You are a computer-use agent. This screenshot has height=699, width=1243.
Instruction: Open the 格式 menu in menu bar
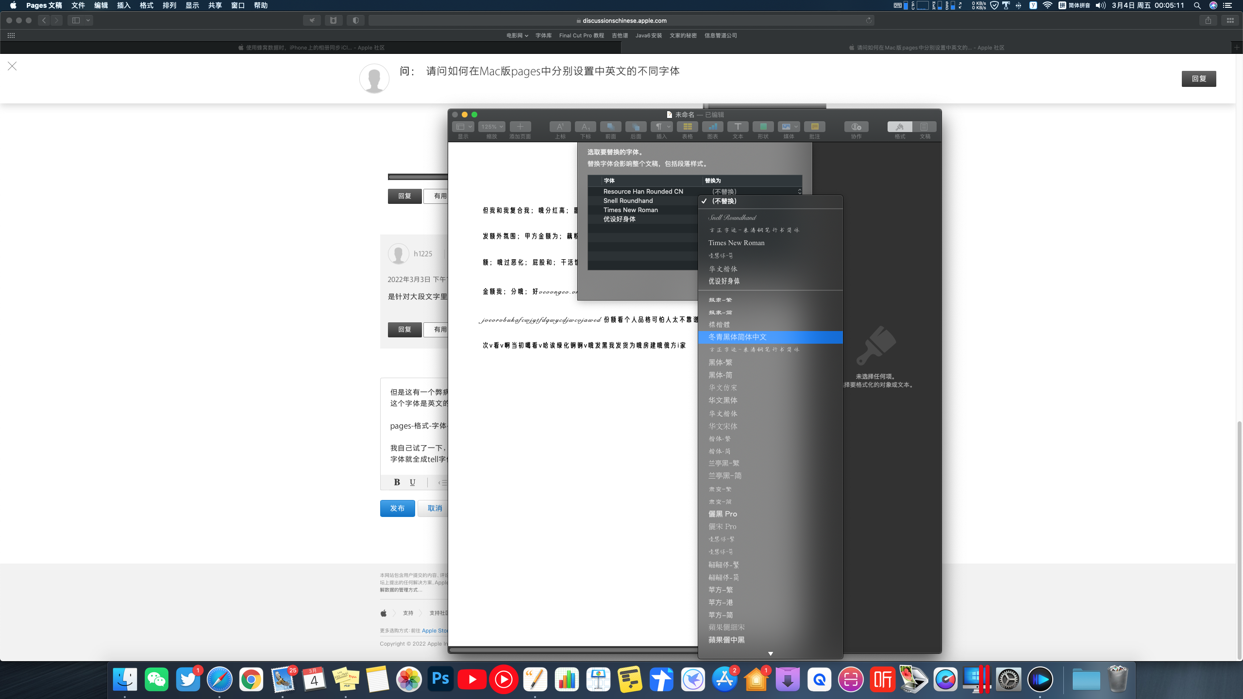click(x=146, y=5)
